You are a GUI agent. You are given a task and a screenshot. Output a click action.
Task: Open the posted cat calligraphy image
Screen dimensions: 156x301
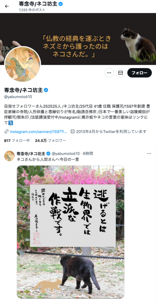click(70, 232)
